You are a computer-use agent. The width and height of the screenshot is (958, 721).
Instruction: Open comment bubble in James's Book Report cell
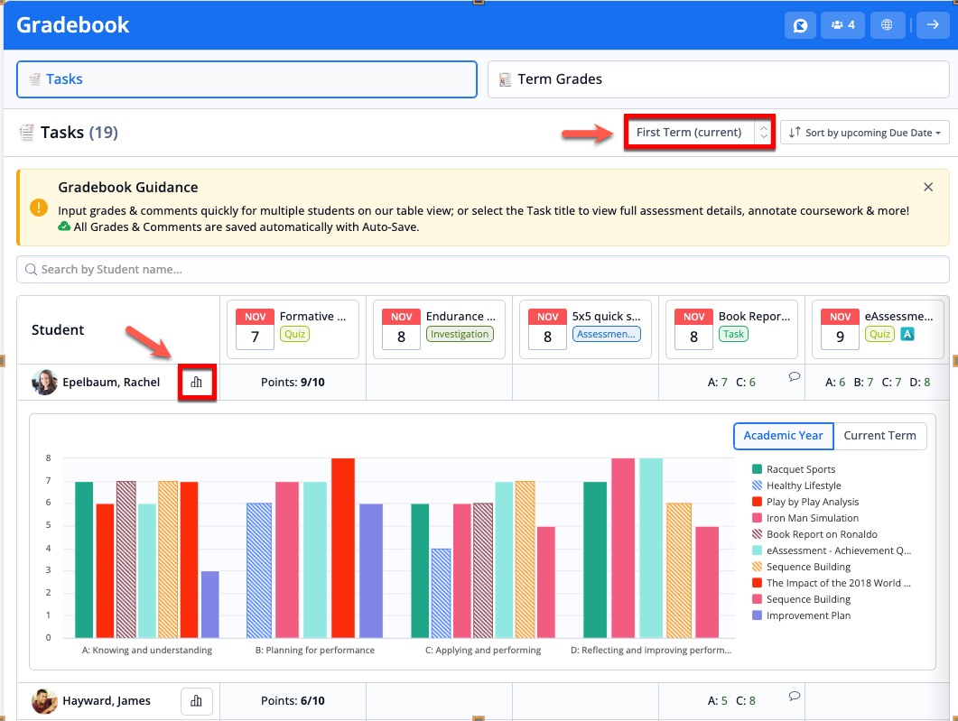coord(795,696)
